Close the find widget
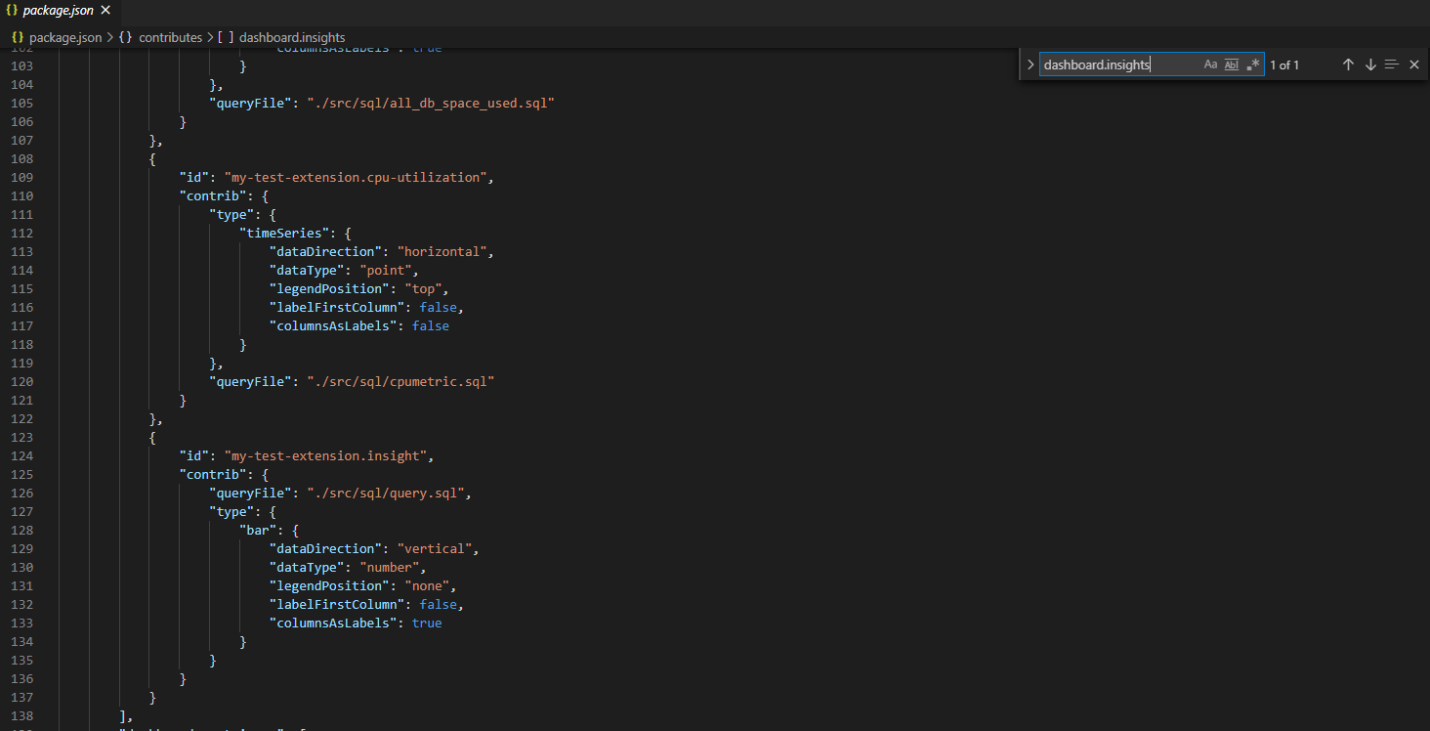This screenshot has height=731, width=1430. pyautogui.click(x=1413, y=64)
